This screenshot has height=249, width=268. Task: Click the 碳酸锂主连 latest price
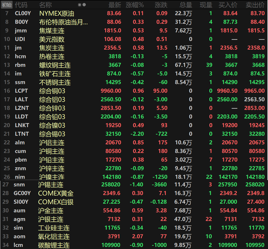111,245
